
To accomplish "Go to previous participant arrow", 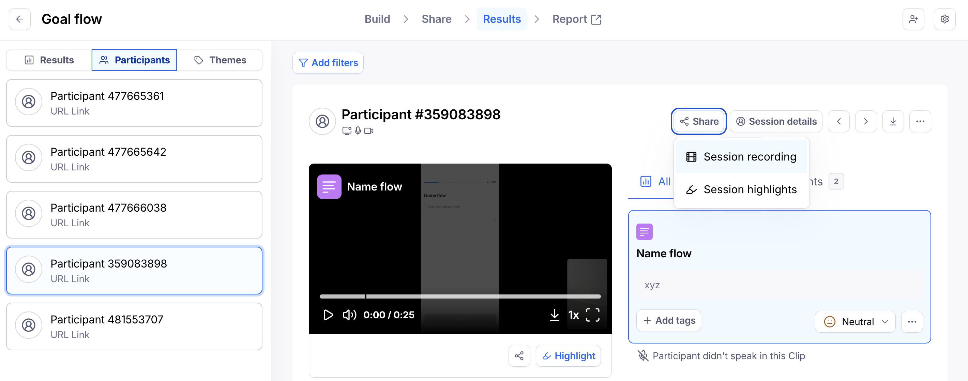I will pos(838,121).
